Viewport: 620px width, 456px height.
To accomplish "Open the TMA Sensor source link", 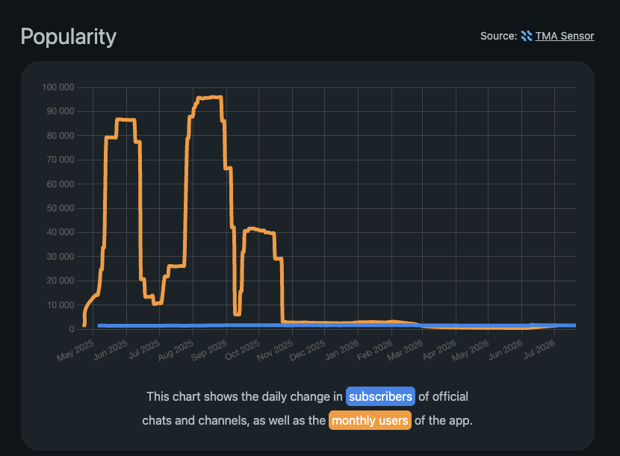I will (x=564, y=36).
